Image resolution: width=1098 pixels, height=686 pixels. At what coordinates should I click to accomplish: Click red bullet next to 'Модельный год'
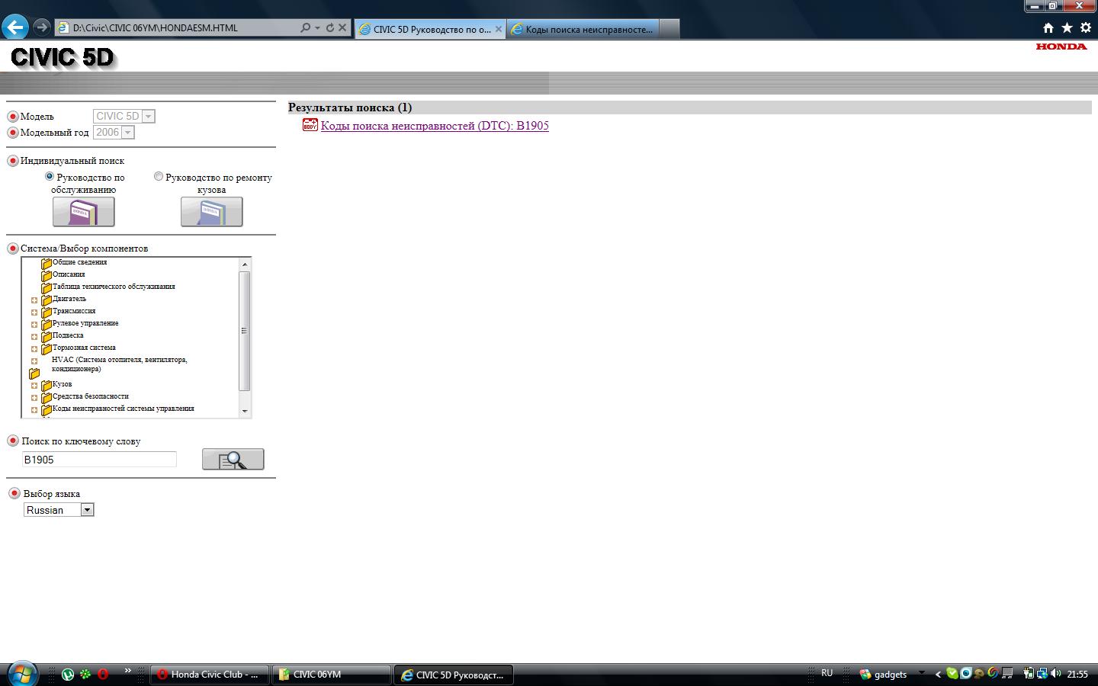[x=13, y=133]
